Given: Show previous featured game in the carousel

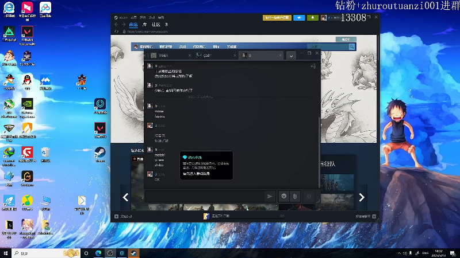Looking at the screenshot, I should pos(125,197).
